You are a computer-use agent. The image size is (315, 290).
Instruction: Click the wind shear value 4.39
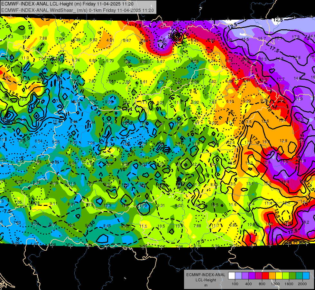77,40
